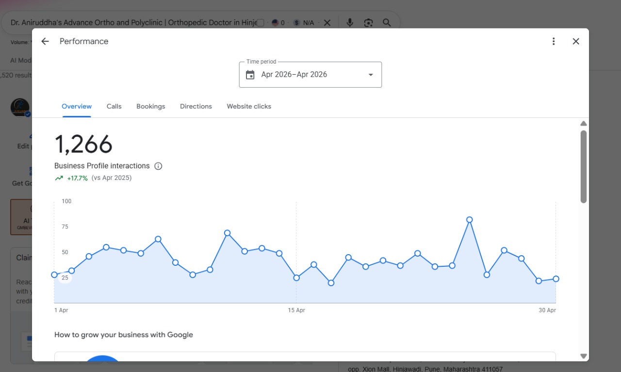621x372 pixels.
Task: Click info icon beside Business Profile interactions
Action: pos(158,166)
